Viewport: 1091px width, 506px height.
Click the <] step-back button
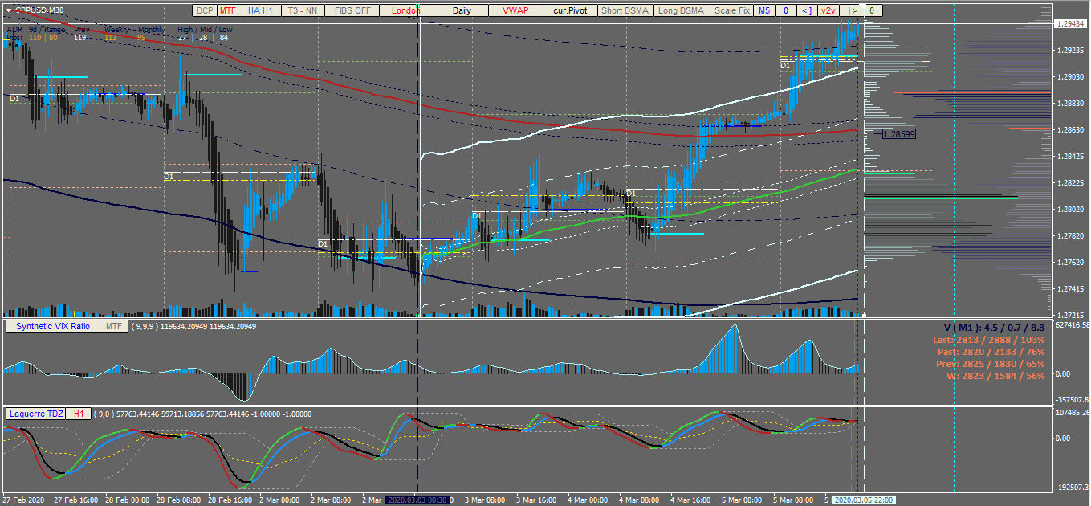(x=807, y=10)
